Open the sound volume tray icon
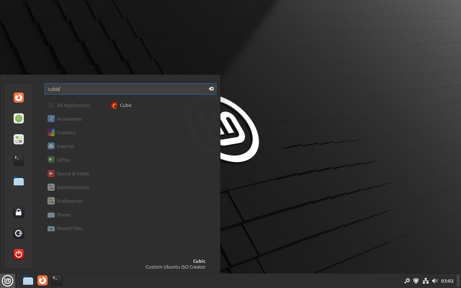Image resolution: width=461 pixels, height=288 pixels. 435,281
